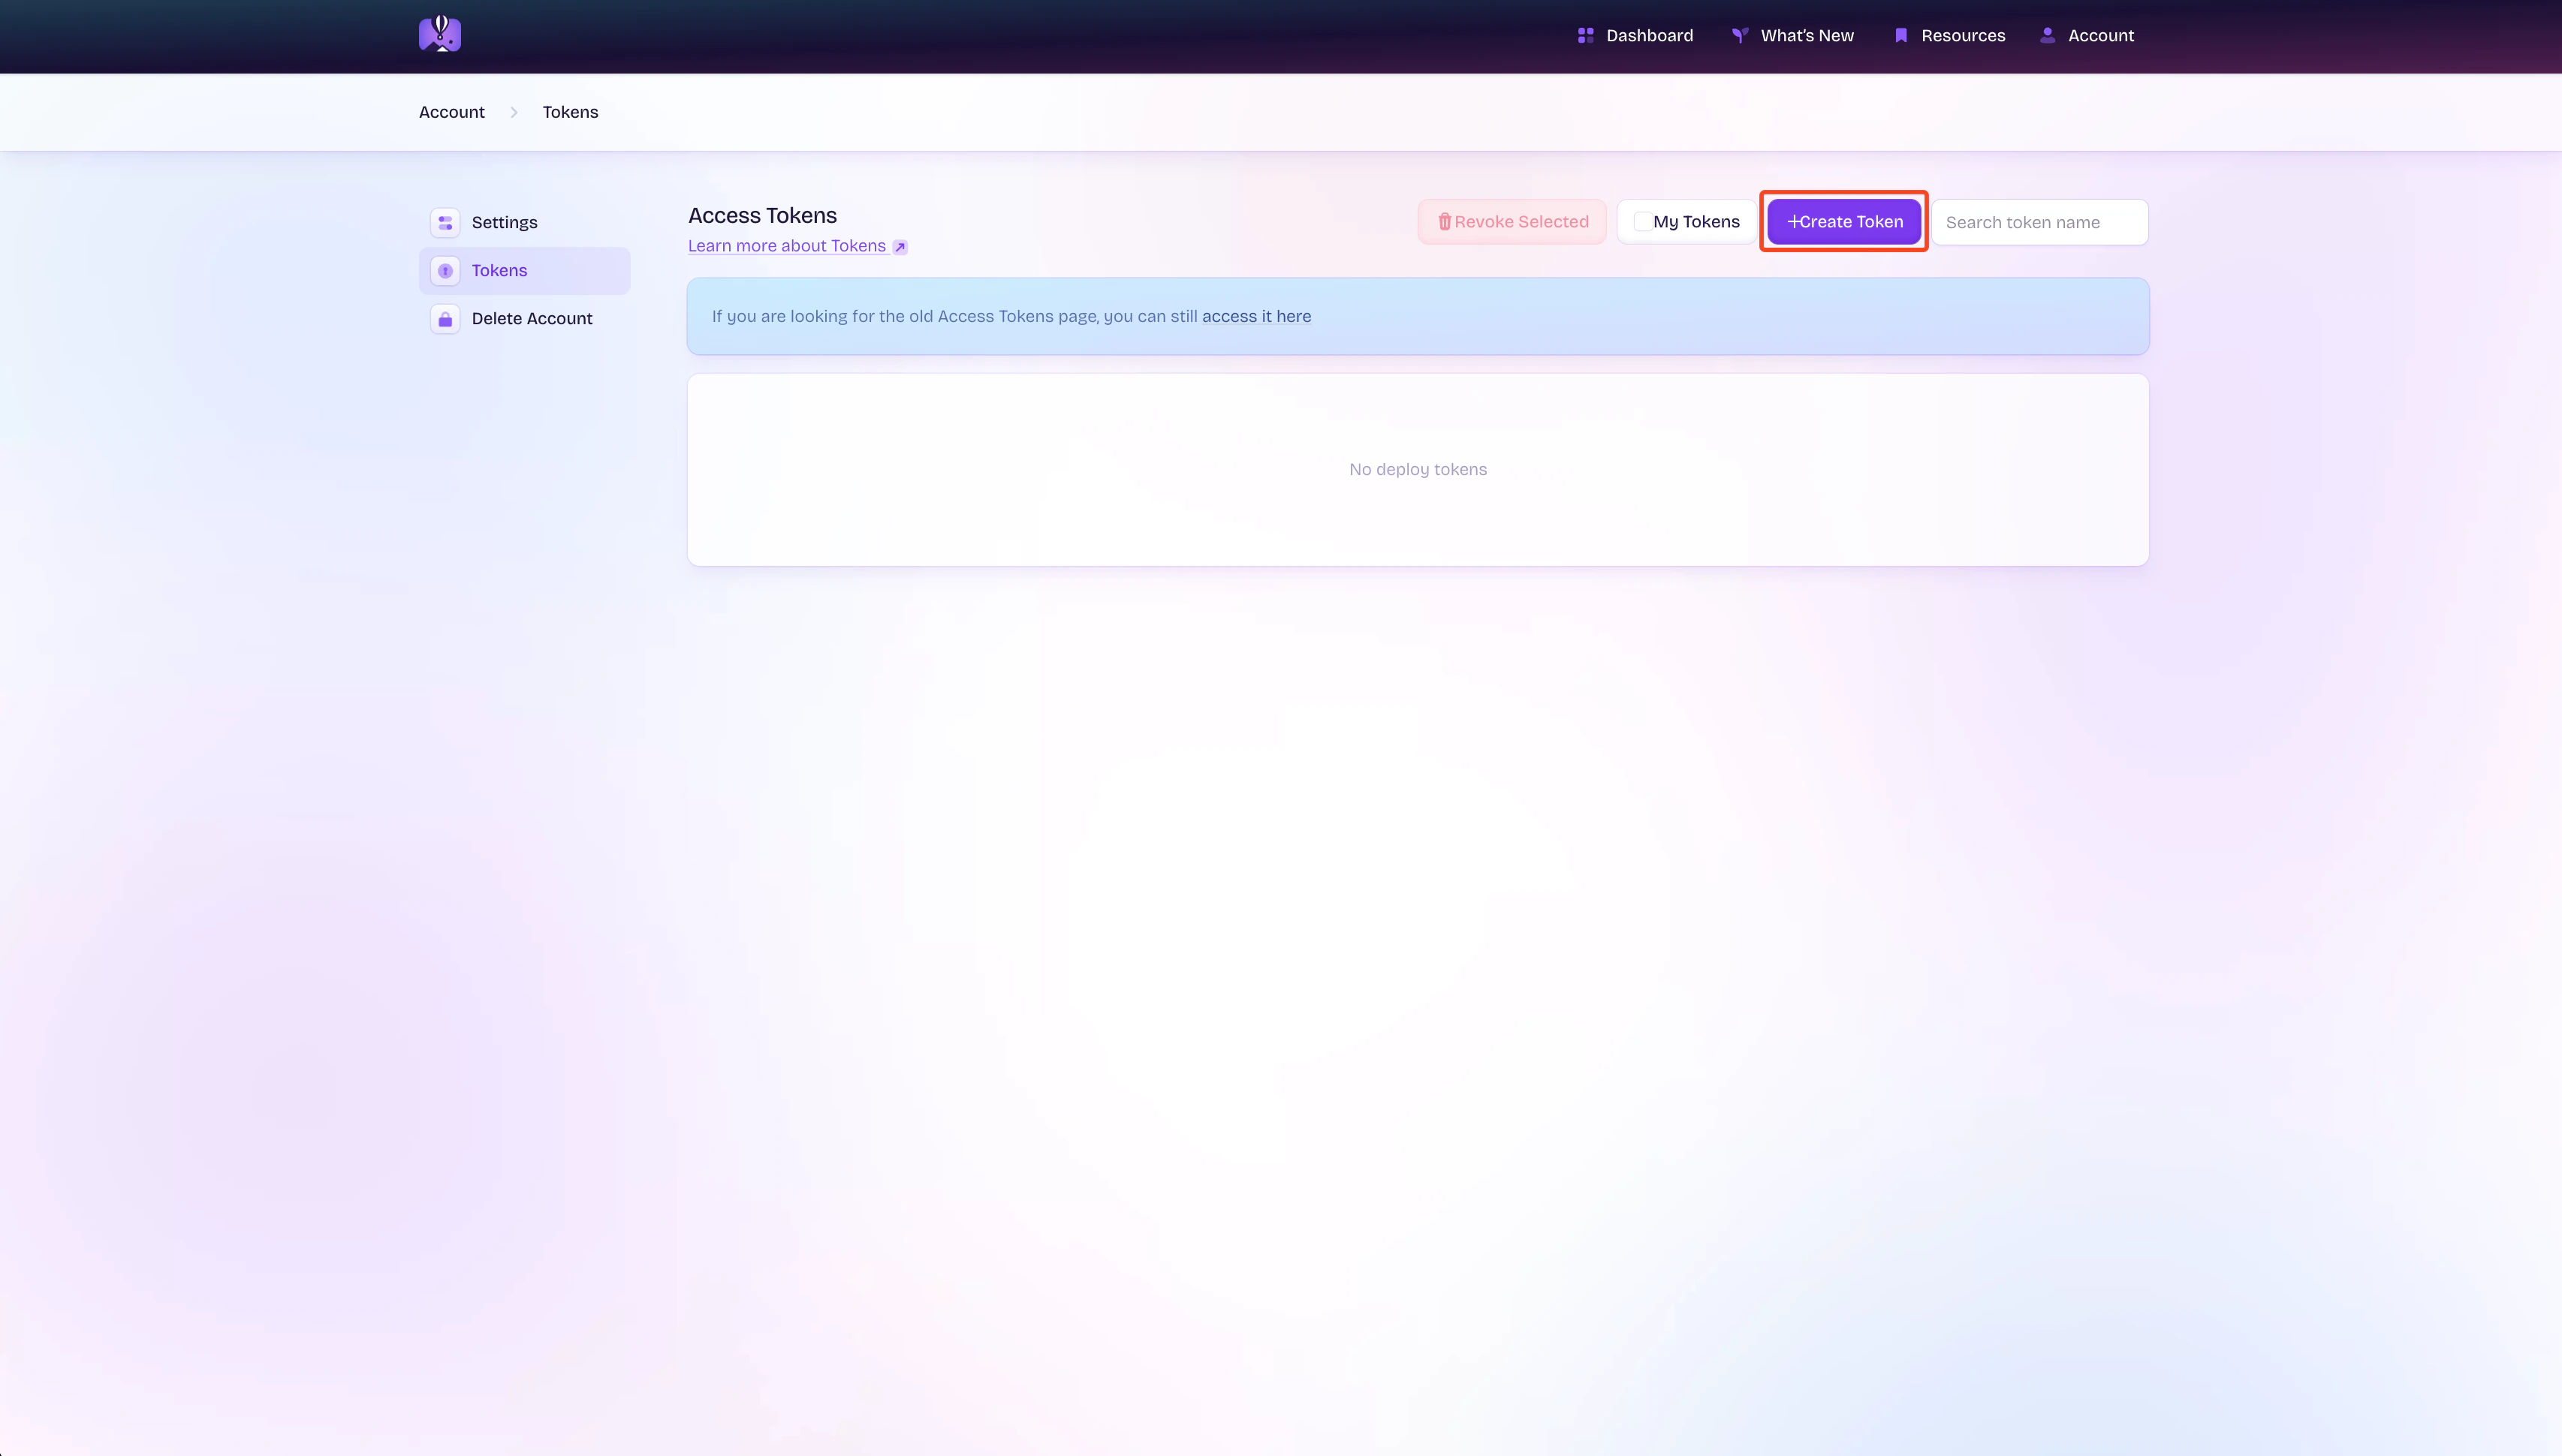Open Resources in top navigation
Screen dimensions: 2562x1456
click(1950, 35)
